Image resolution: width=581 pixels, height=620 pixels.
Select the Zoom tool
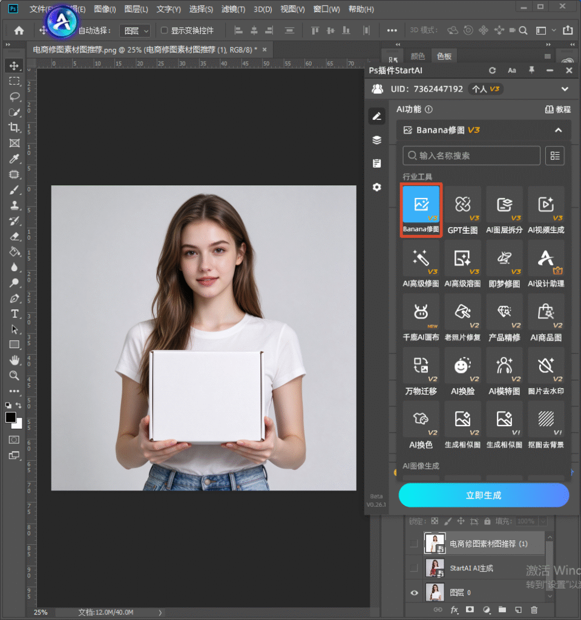15,375
